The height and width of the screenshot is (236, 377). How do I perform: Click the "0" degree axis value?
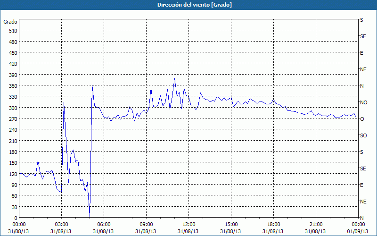[x=16, y=218]
